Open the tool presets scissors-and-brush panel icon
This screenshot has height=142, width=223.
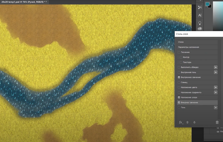(200, 7)
